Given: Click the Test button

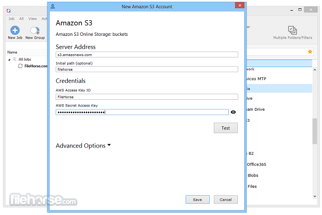Looking at the screenshot, I should click(226, 128).
